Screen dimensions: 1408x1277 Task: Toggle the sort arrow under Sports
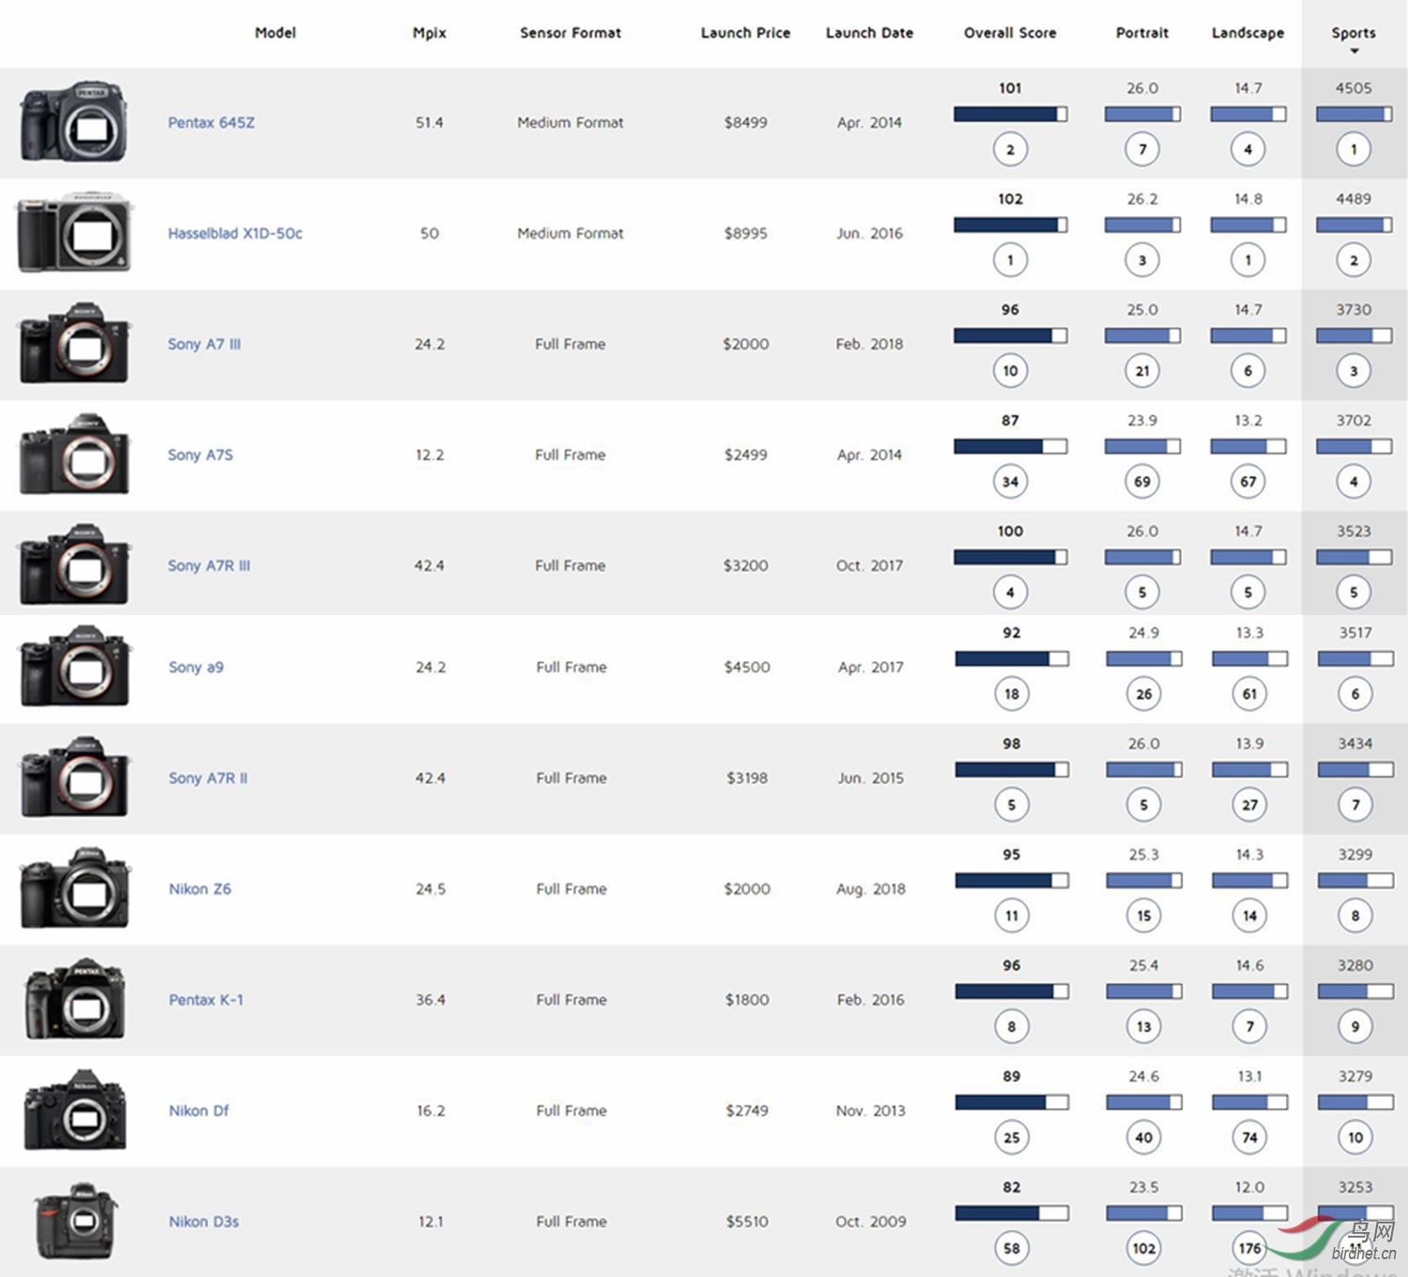1354,52
